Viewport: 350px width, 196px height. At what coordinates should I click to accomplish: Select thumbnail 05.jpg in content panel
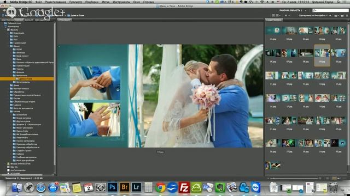[x=339, y=30]
